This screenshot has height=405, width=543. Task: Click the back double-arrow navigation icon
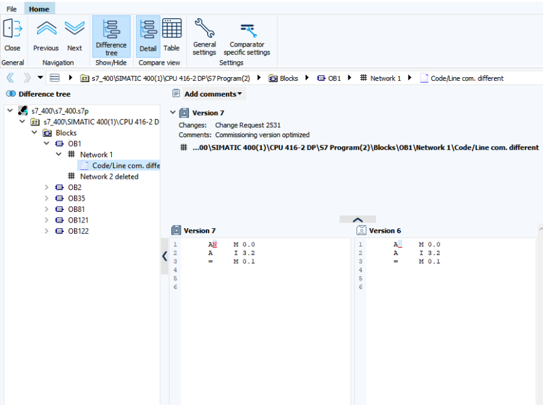(10, 78)
